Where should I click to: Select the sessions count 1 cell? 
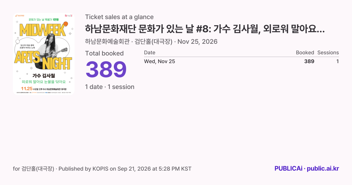tap(338, 61)
